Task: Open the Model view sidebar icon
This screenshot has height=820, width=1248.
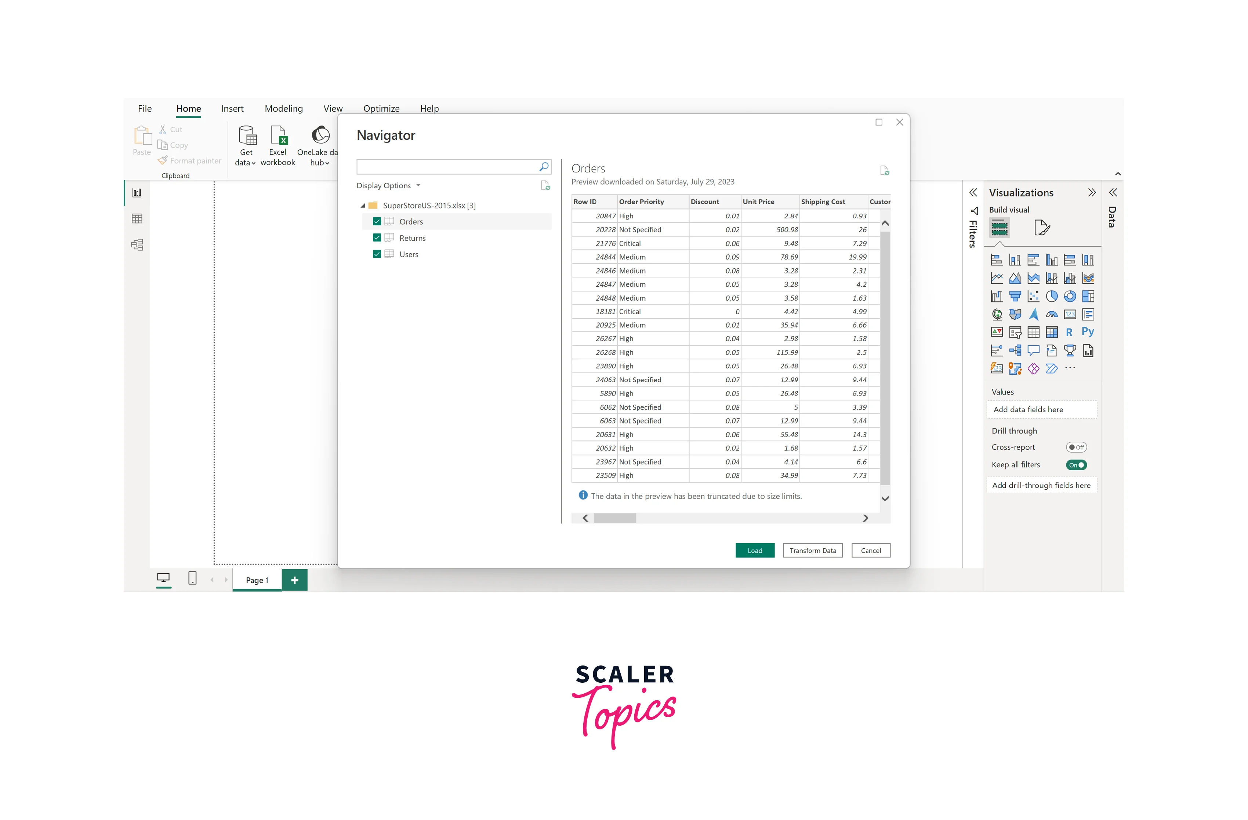Action: [x=137, y=245]
